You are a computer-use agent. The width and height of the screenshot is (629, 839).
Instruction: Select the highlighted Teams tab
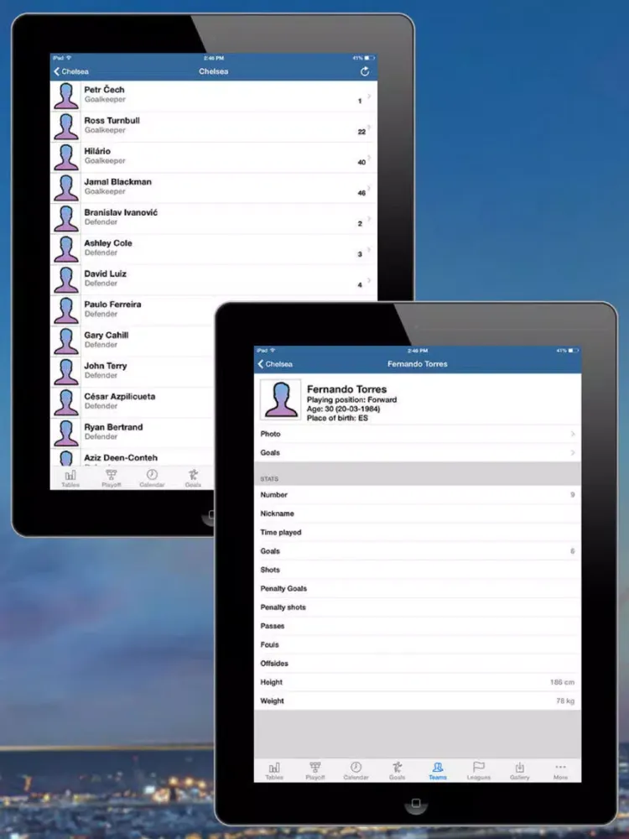point(438,771)
